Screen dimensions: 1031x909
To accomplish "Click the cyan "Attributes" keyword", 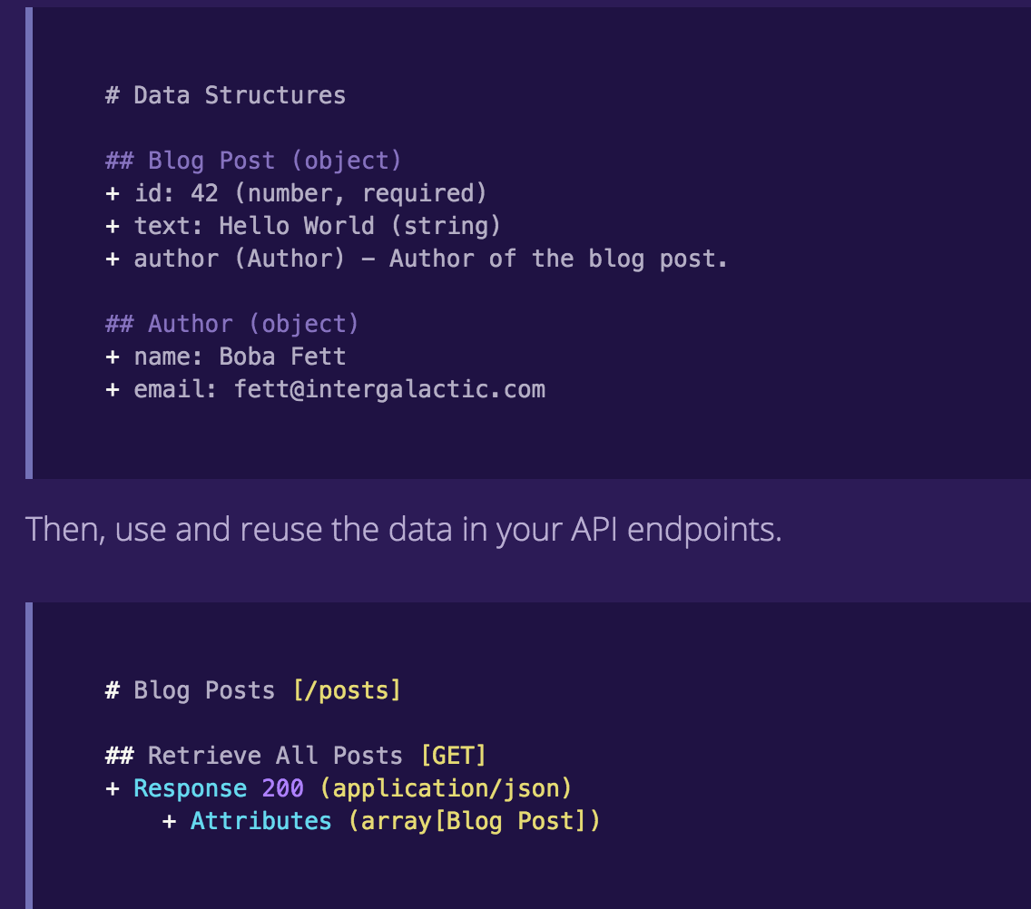I will [260, 821].
